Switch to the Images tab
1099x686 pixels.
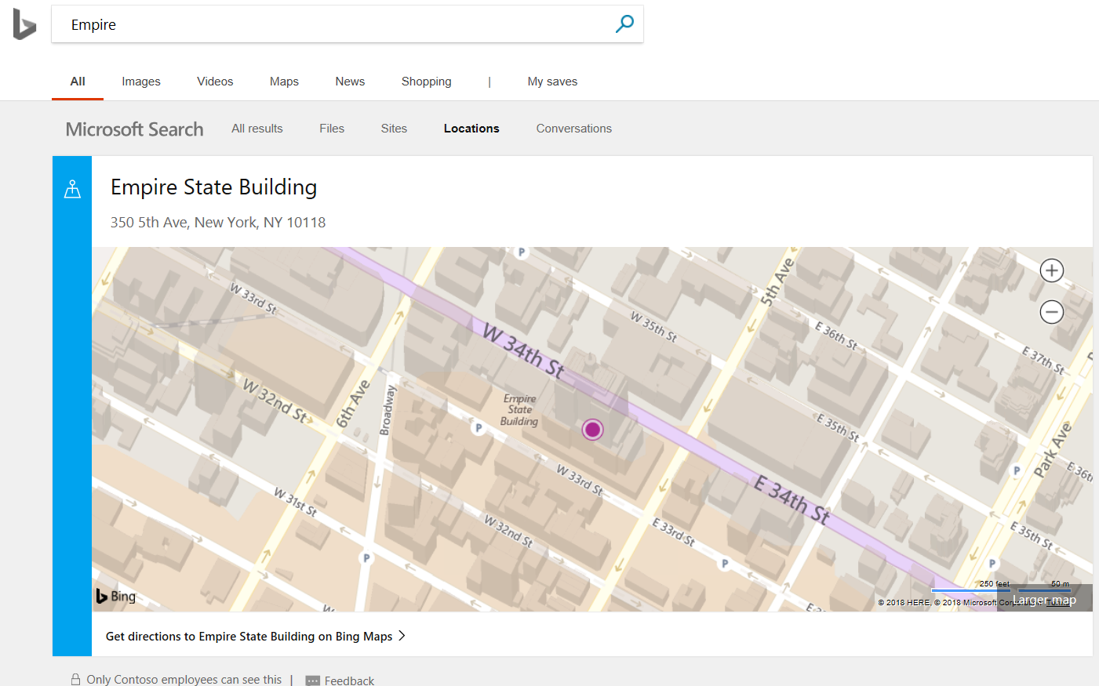click(140, 81)
